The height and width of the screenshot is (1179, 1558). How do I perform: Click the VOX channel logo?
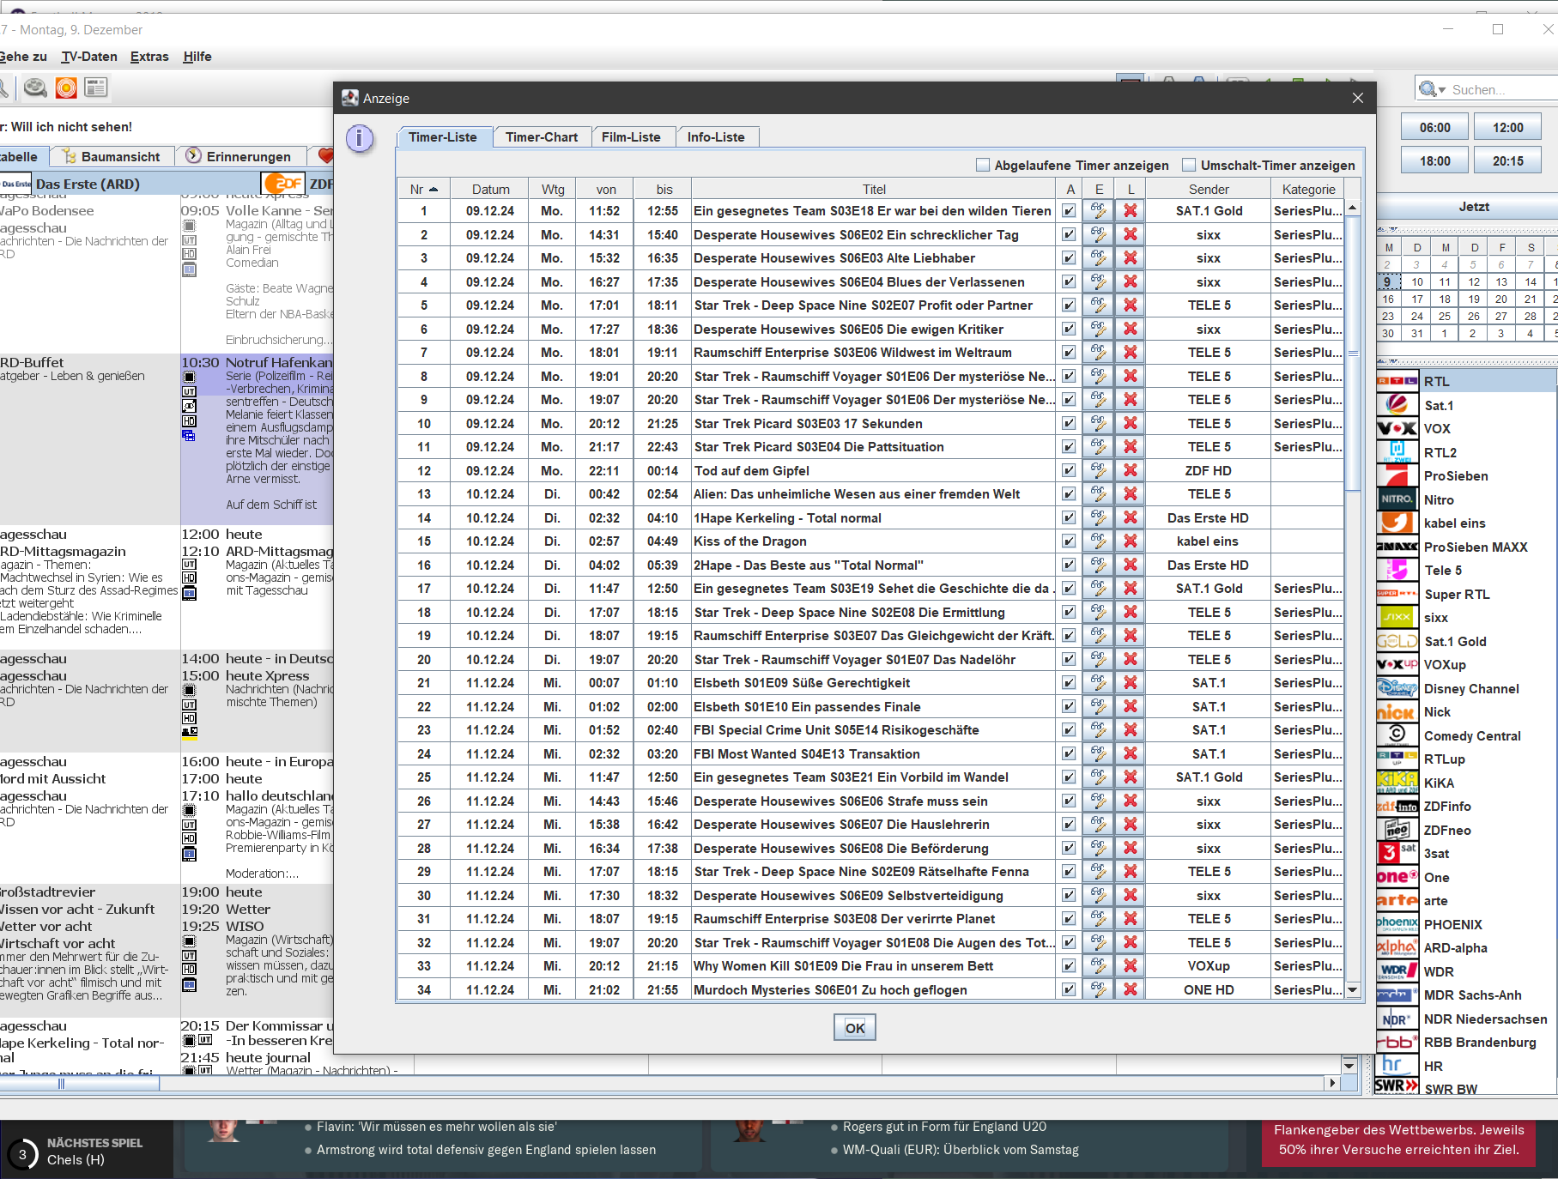pos(1397,429)
